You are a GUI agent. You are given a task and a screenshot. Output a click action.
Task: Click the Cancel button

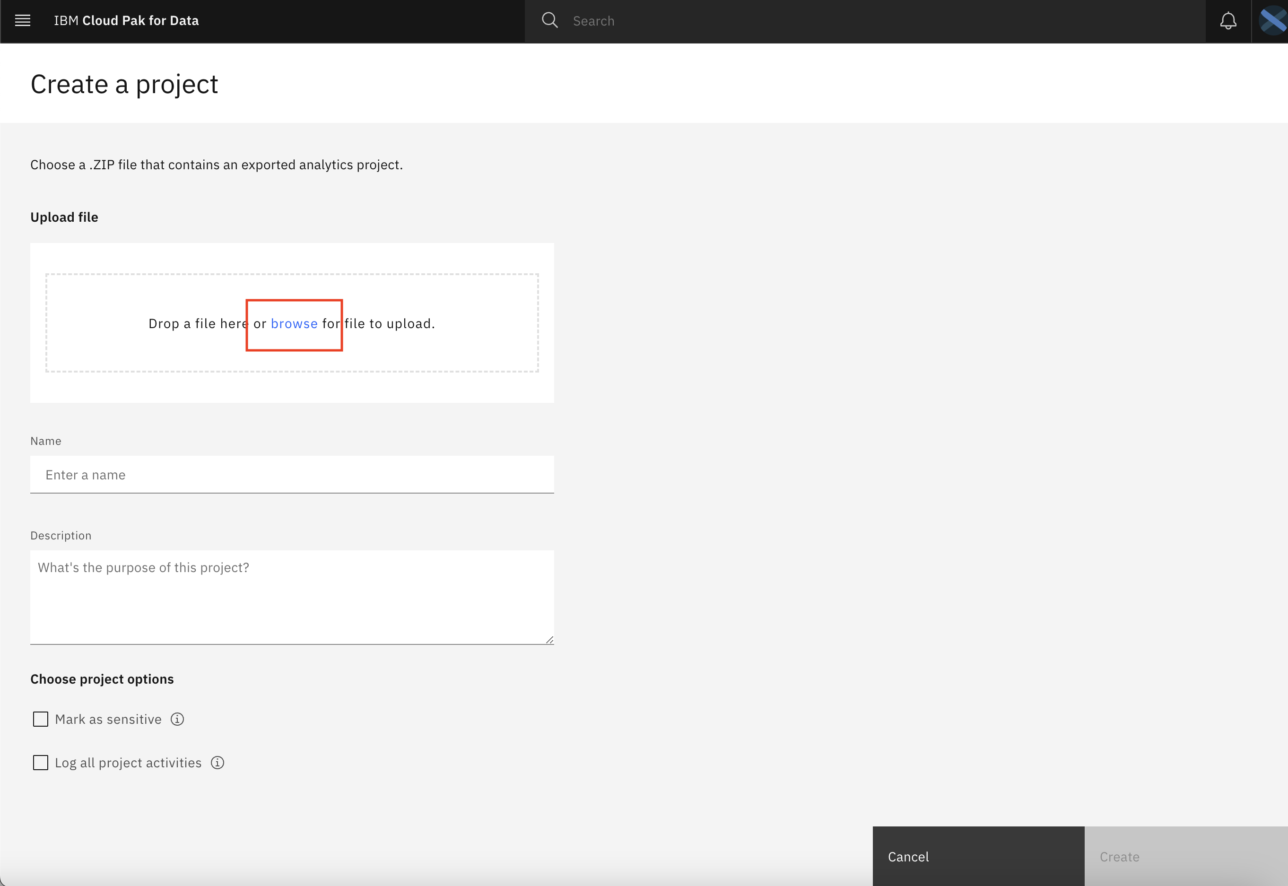pyautogui.click(x=907, y=856)
